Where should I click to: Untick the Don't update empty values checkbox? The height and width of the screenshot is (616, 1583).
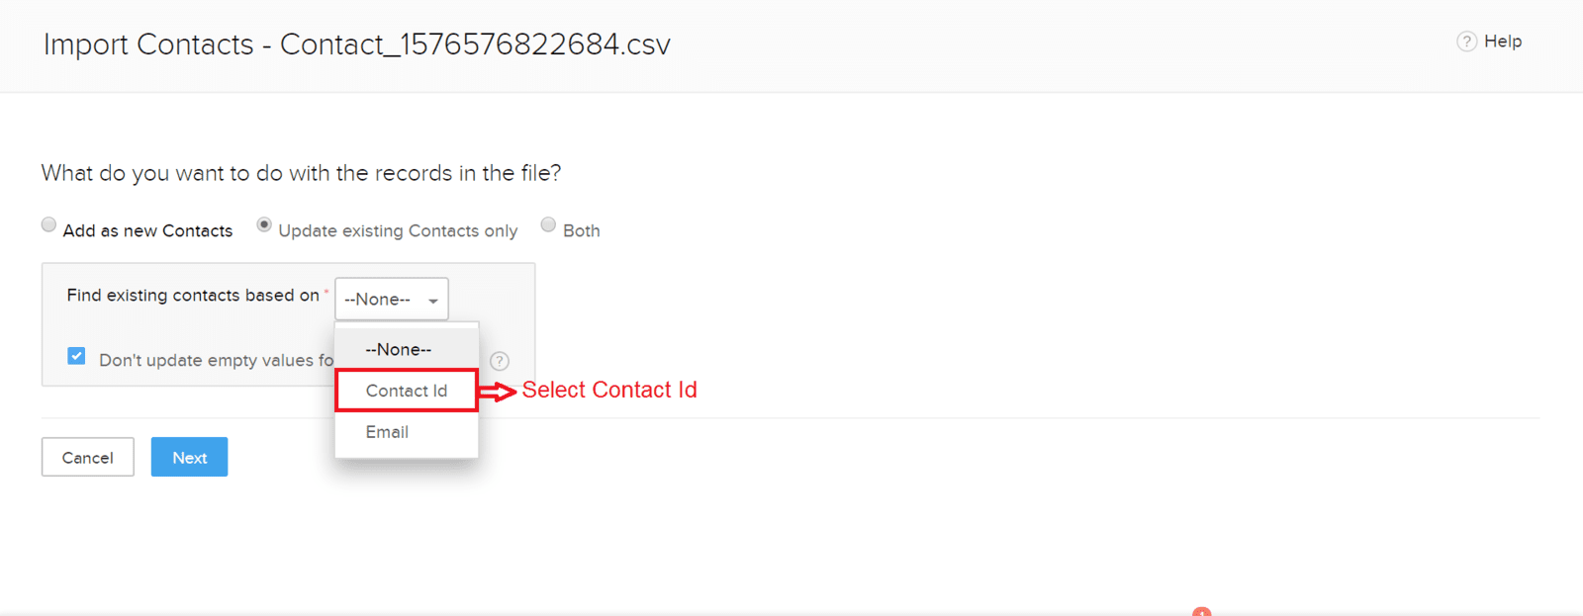click(76, 356)
